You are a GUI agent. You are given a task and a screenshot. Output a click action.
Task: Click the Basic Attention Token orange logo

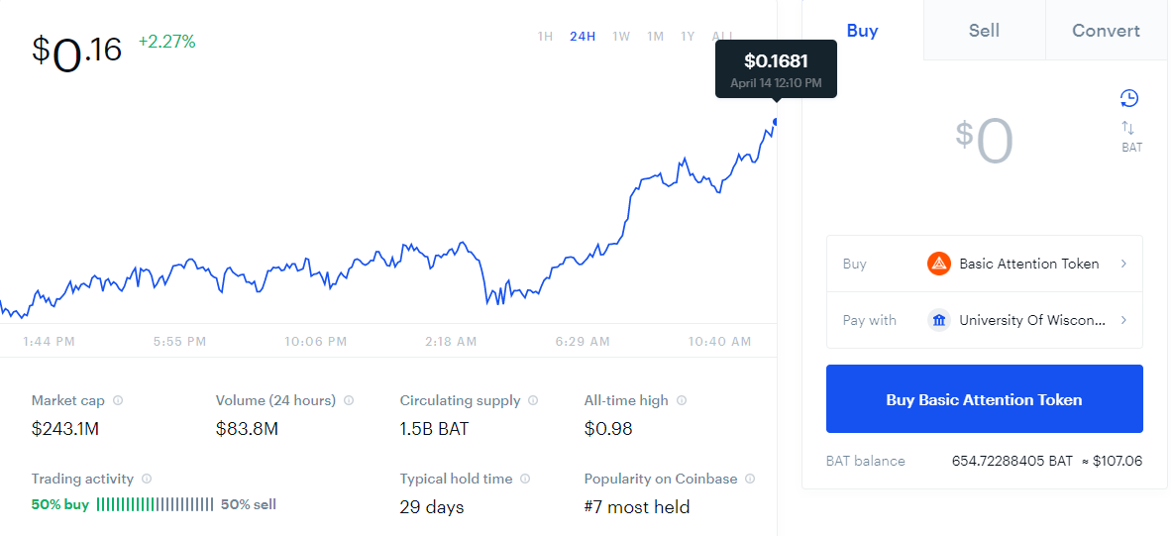pos(938,264)
